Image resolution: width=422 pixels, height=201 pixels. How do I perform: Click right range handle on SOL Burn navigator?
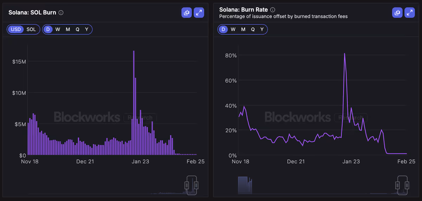[x=196, y=185]
